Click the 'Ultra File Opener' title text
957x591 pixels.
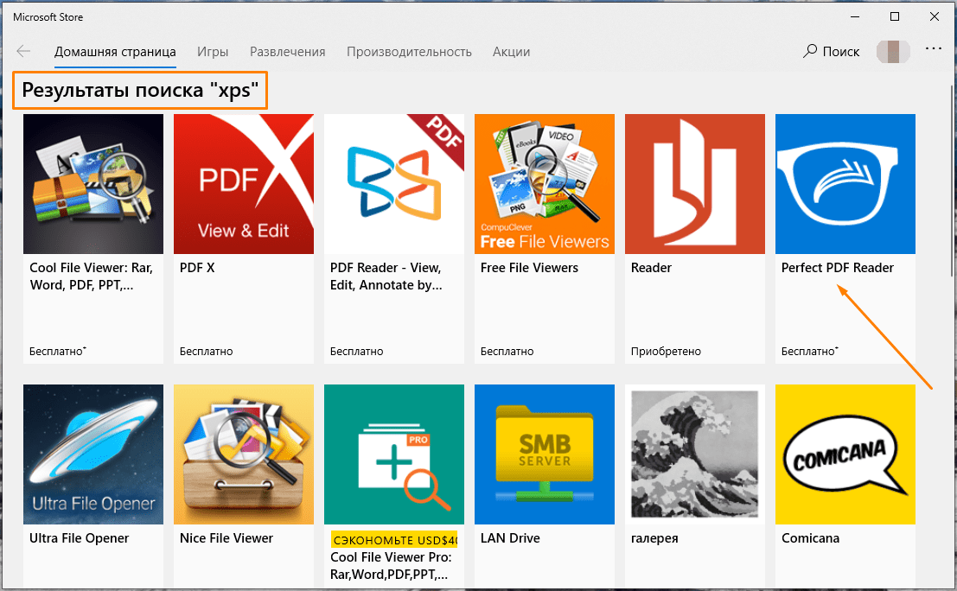80,538
